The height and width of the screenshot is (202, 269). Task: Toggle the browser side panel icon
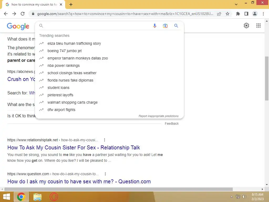246,14
